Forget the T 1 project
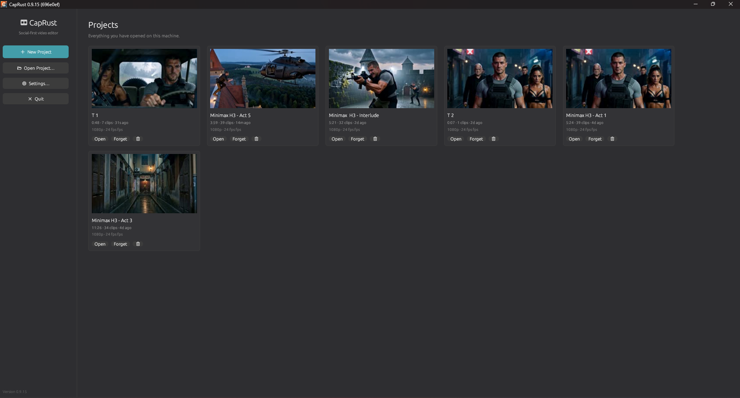The image size is (740, 398). 120,139
